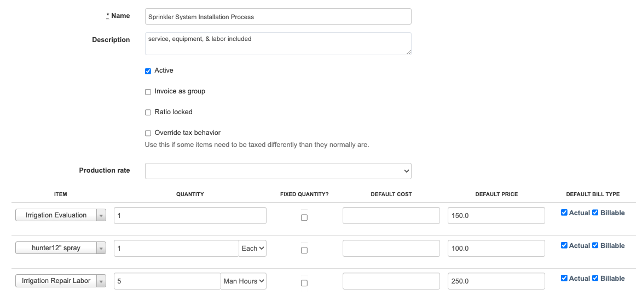The image size is (636, 301).
Task: Click the Name input field
Action: [x=278, y=17]
